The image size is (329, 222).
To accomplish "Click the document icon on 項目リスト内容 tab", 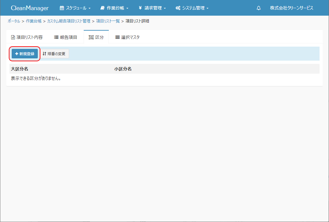I will pos(13,37).
